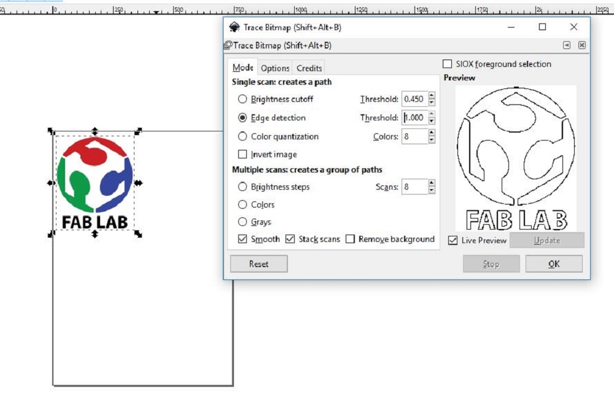
Task: Switch to the Mode tab
Action: coord(243,68)
